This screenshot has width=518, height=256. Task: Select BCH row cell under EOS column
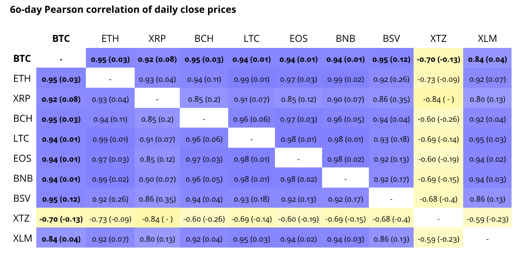(298, 120)
